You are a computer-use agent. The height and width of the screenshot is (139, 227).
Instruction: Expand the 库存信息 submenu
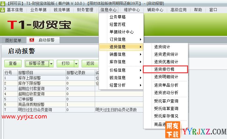121,62
